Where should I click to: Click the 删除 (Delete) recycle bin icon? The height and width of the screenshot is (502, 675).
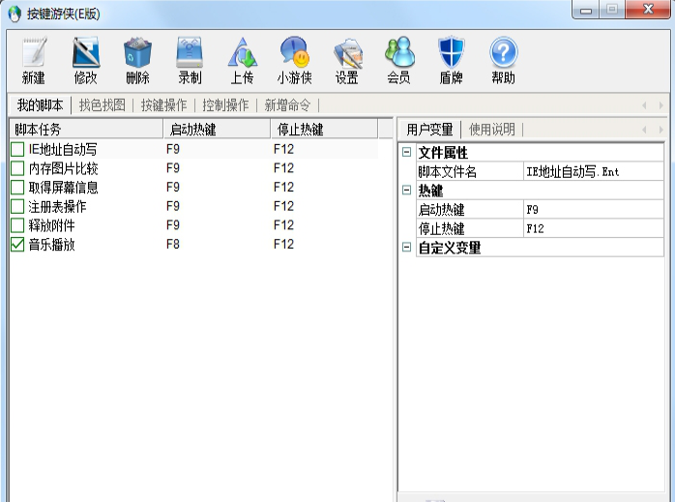(137, 52)
